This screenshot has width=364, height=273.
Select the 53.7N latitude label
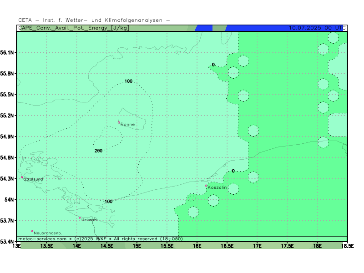pos(7,221)
